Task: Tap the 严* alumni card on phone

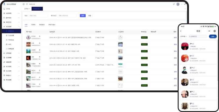Action: click(x=198, y=46)
